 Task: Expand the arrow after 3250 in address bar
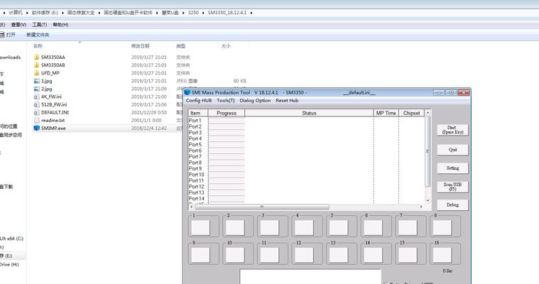pos(203,13)
